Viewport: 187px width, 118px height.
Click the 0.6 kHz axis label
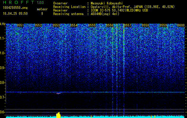2,112
